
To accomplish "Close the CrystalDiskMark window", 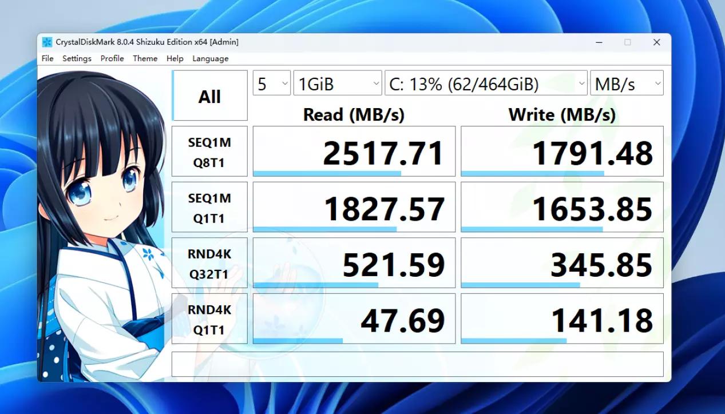I will coord(657,42).
